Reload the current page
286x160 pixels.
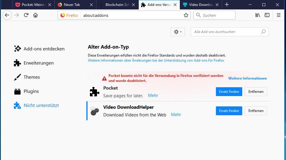pyautogui.click(x=26, y=15)
